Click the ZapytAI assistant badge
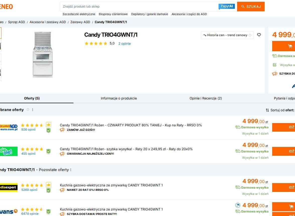Image resolution: width=295 pixels, height=216 pixels. tap(227, 7)
